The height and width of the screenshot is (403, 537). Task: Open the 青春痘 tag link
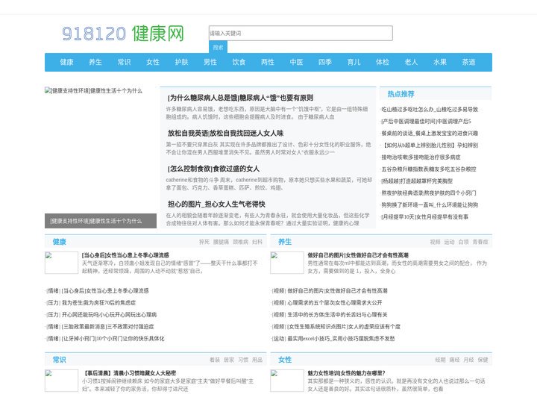click(x=480, y=242)
